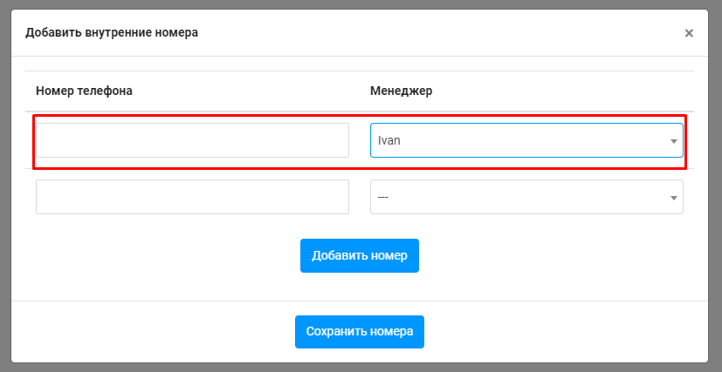Screen dimensions: 722x372
Task: Click the Менеджер column header
Action: pos(401,91)
